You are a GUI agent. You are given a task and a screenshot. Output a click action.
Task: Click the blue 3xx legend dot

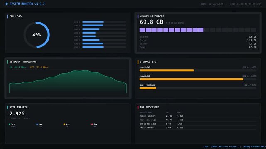point(37,124)
